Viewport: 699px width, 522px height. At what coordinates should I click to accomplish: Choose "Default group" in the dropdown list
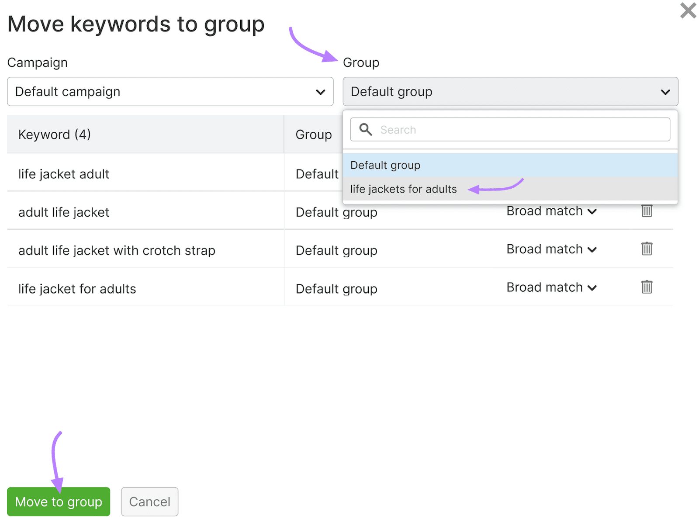pos(385,165)
